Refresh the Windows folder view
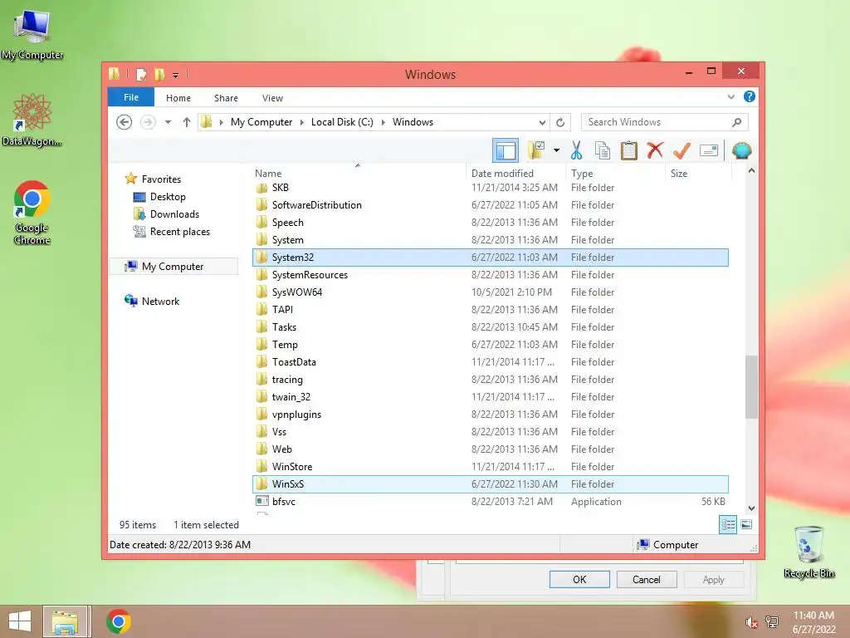 (560, 122)
